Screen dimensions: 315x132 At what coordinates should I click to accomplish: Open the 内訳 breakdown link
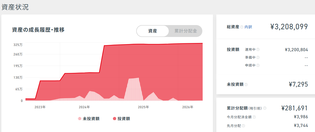248,27
